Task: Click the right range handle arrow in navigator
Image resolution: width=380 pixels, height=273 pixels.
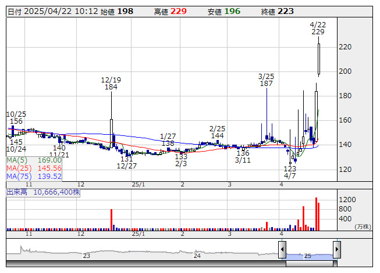Action: 336,250
